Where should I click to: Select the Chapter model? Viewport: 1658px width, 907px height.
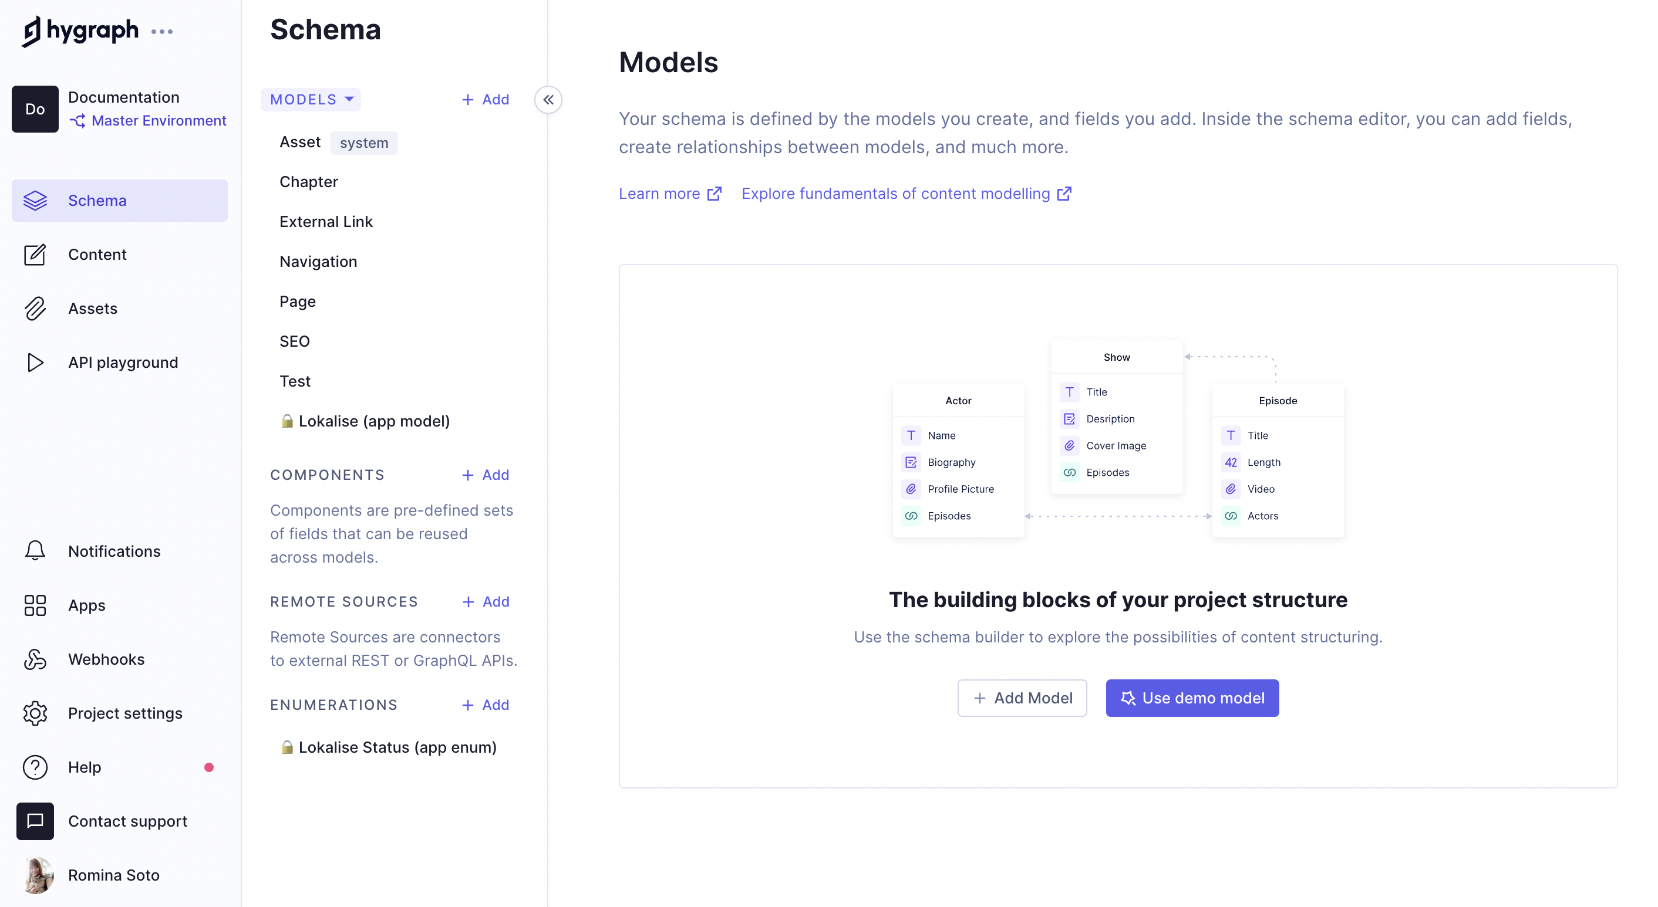tap(308, 182)
